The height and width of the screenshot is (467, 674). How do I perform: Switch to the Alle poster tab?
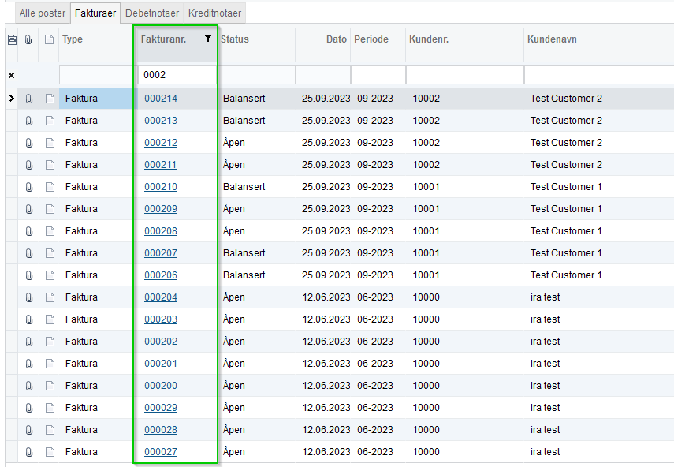[x=42, y=13]
